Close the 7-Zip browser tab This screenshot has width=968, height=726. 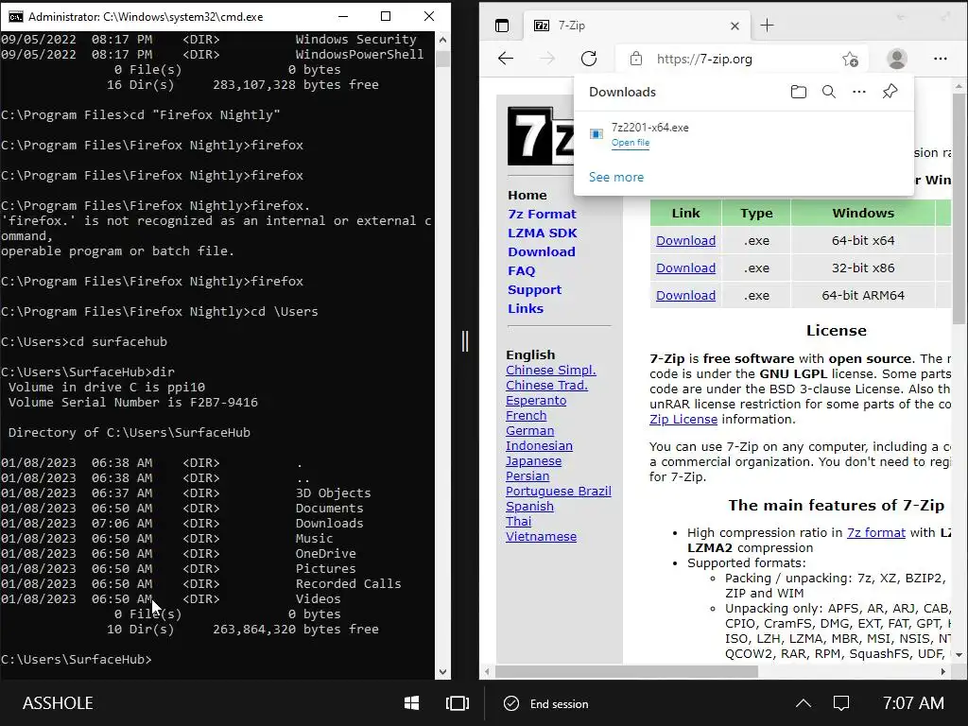[x=735, y=26]
